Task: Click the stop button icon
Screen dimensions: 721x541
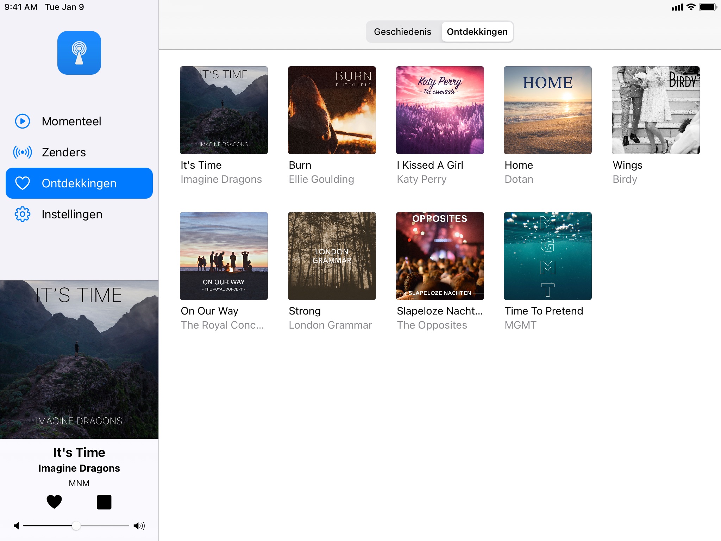Action: [x=104, y=501]
